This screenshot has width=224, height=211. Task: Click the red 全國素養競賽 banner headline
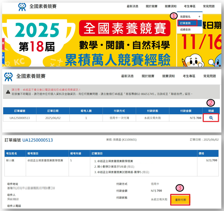pos(125,28)
